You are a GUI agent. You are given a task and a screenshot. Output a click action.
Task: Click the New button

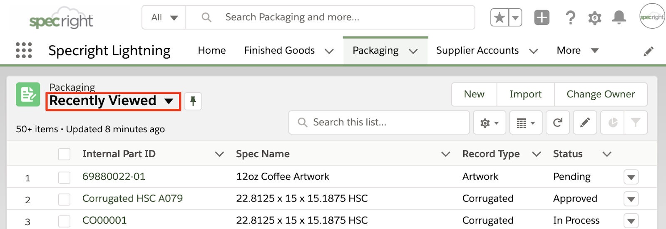(x=474, y=94)
